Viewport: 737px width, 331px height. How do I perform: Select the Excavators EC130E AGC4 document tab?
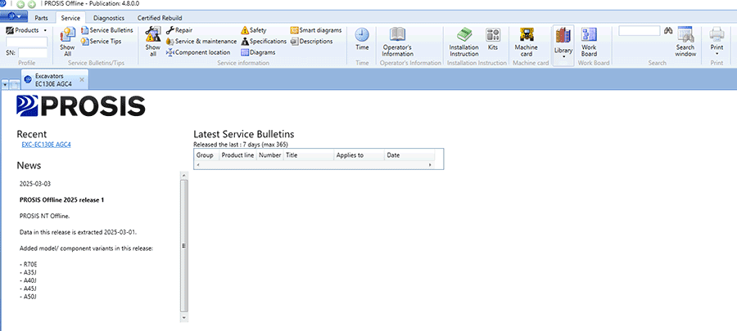55,80
